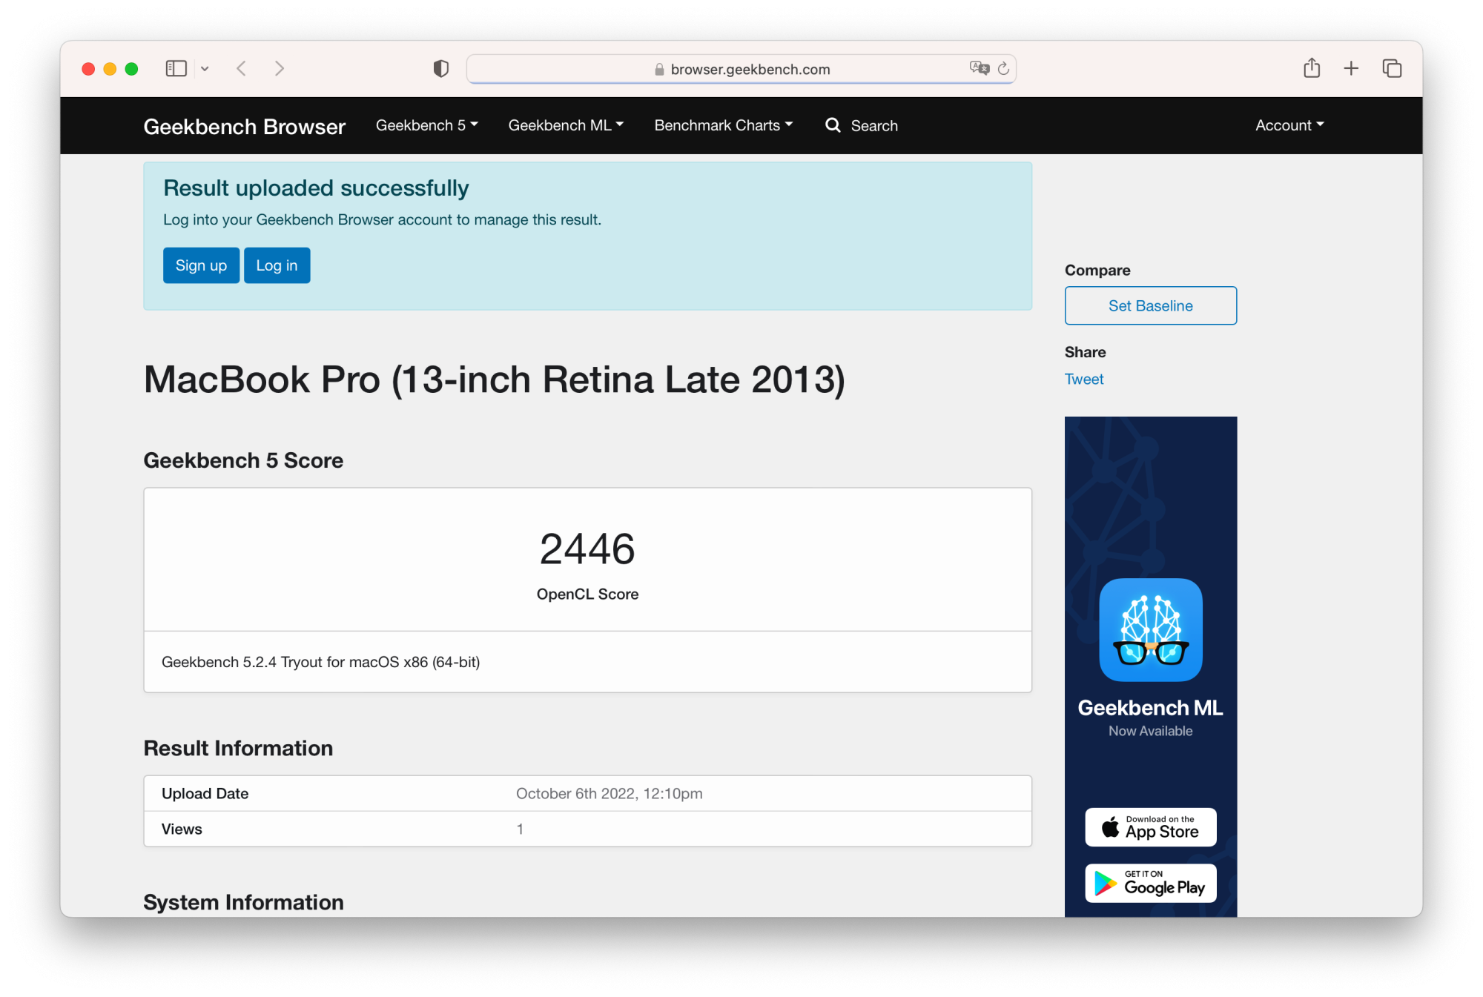
Task: Click the back navigation arrow
Action: 241,69
